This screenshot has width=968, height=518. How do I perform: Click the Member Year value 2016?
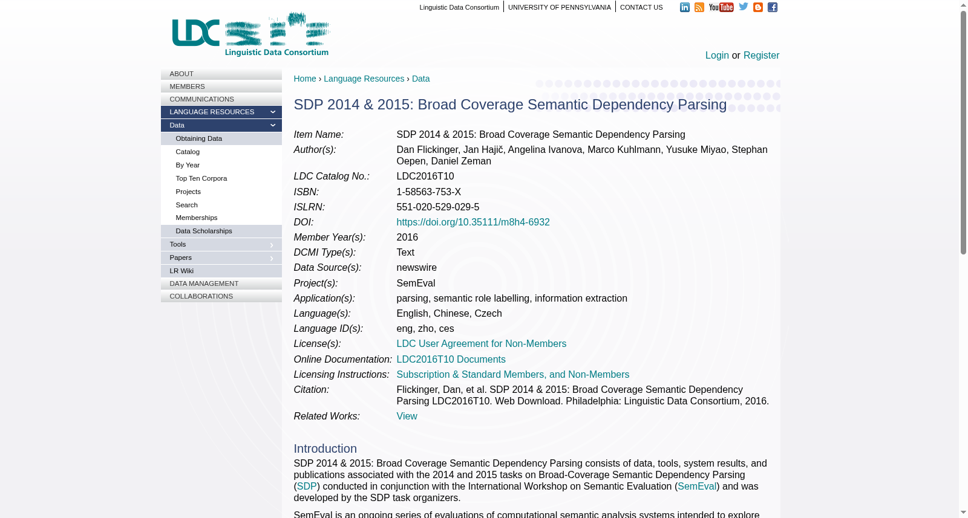coord(407,238)
